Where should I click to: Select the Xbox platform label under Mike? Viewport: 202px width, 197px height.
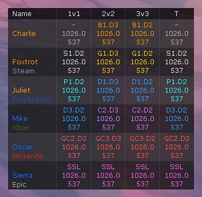(21, 127)
